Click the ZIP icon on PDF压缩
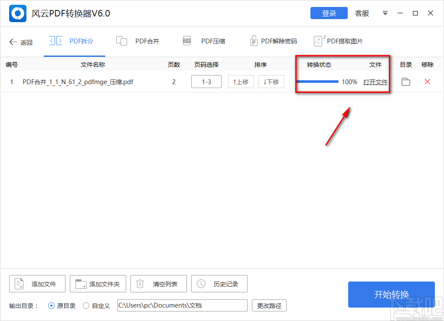Screen dimensions: 444x321 (x=186, y=40)
